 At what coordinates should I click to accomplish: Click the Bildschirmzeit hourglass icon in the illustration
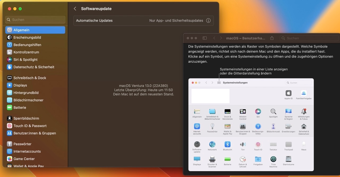[x=273, y=126]
